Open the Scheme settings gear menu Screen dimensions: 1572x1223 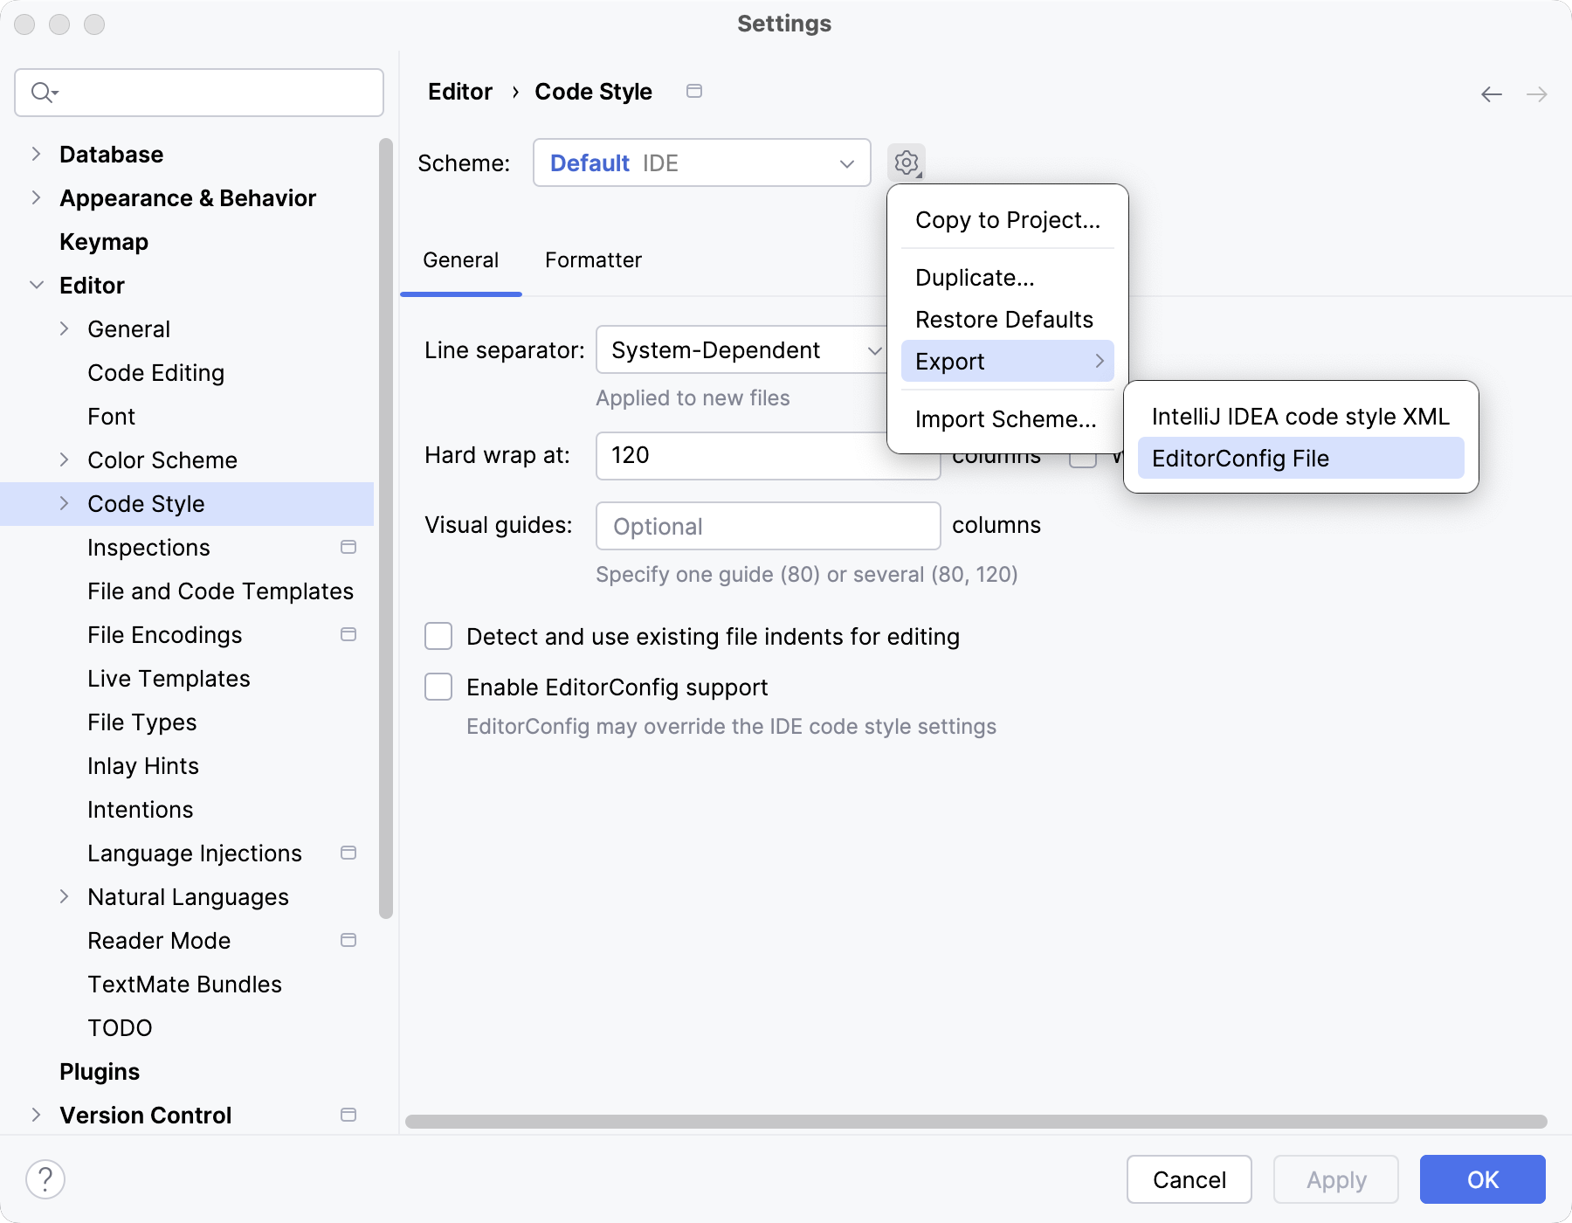click(907, 162)
